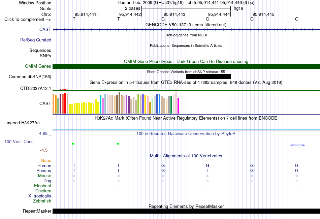Click the SNPs track label
Screen dimensions: 320x219
point(45,56)
